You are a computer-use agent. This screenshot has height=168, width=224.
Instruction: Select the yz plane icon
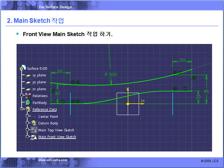point(28,82)
